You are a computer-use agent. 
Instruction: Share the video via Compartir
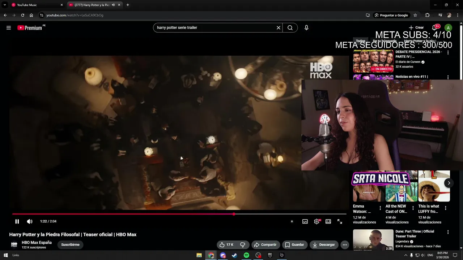[x=266, y=245]
